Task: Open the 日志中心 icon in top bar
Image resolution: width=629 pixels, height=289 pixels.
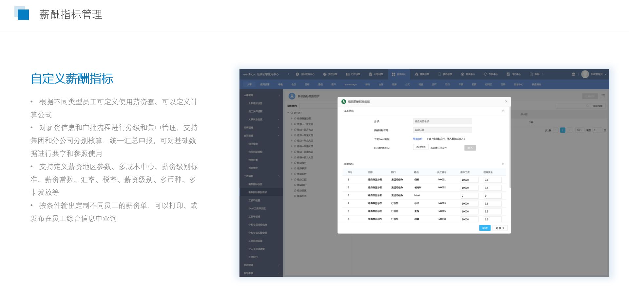Action: pyautogui.click(x=508, y=74)
